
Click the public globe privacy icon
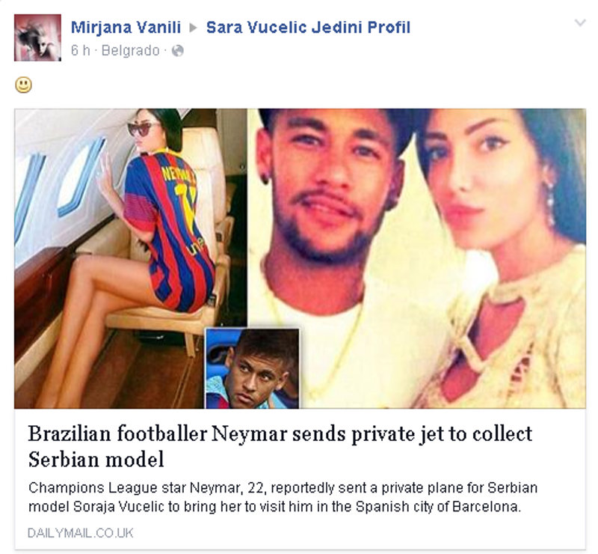178,50
